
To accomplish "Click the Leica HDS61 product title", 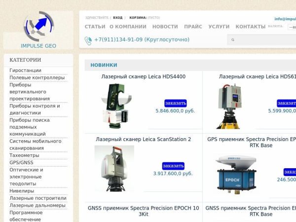I will pyautogui.click(x=258, y=76).
